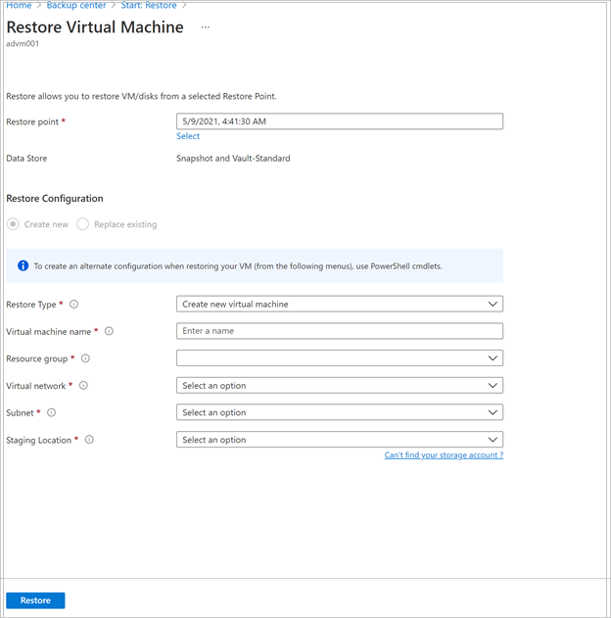Click Select link under restore point
The image size is (611, 618).
[188, 136]
